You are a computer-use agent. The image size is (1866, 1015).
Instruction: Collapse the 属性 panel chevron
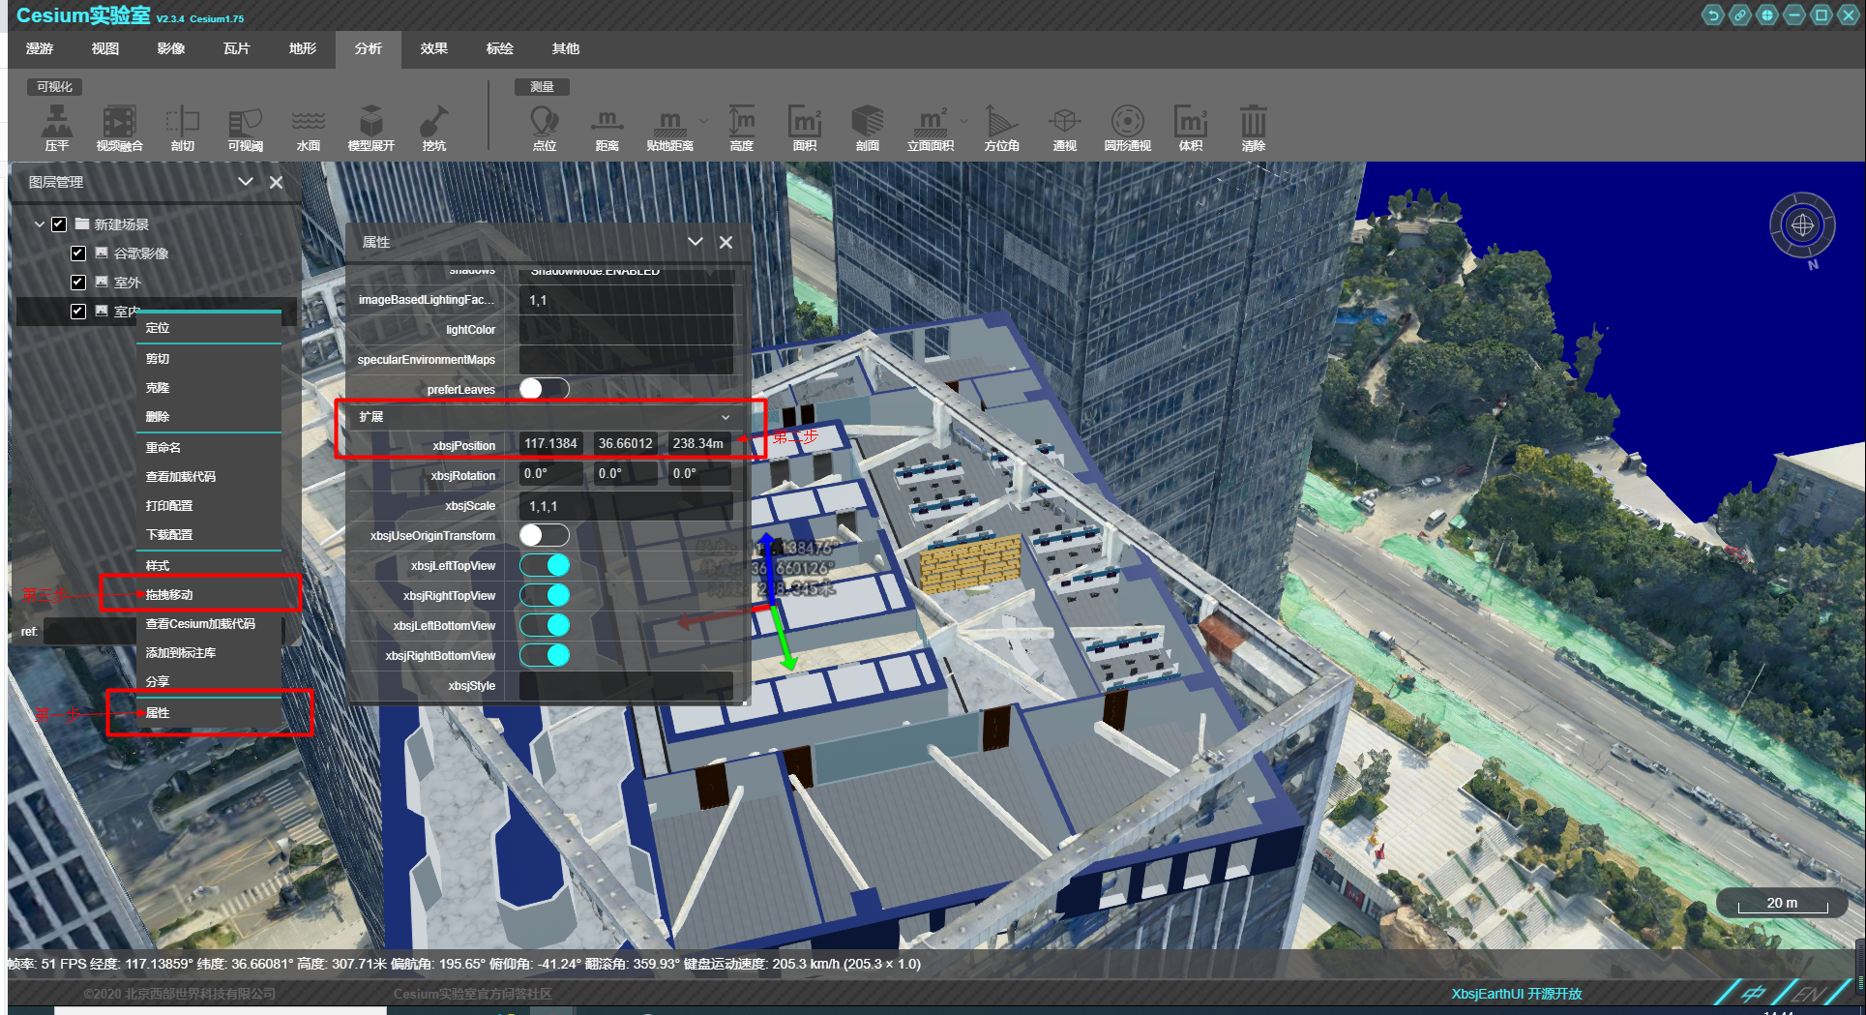[695, 242]
